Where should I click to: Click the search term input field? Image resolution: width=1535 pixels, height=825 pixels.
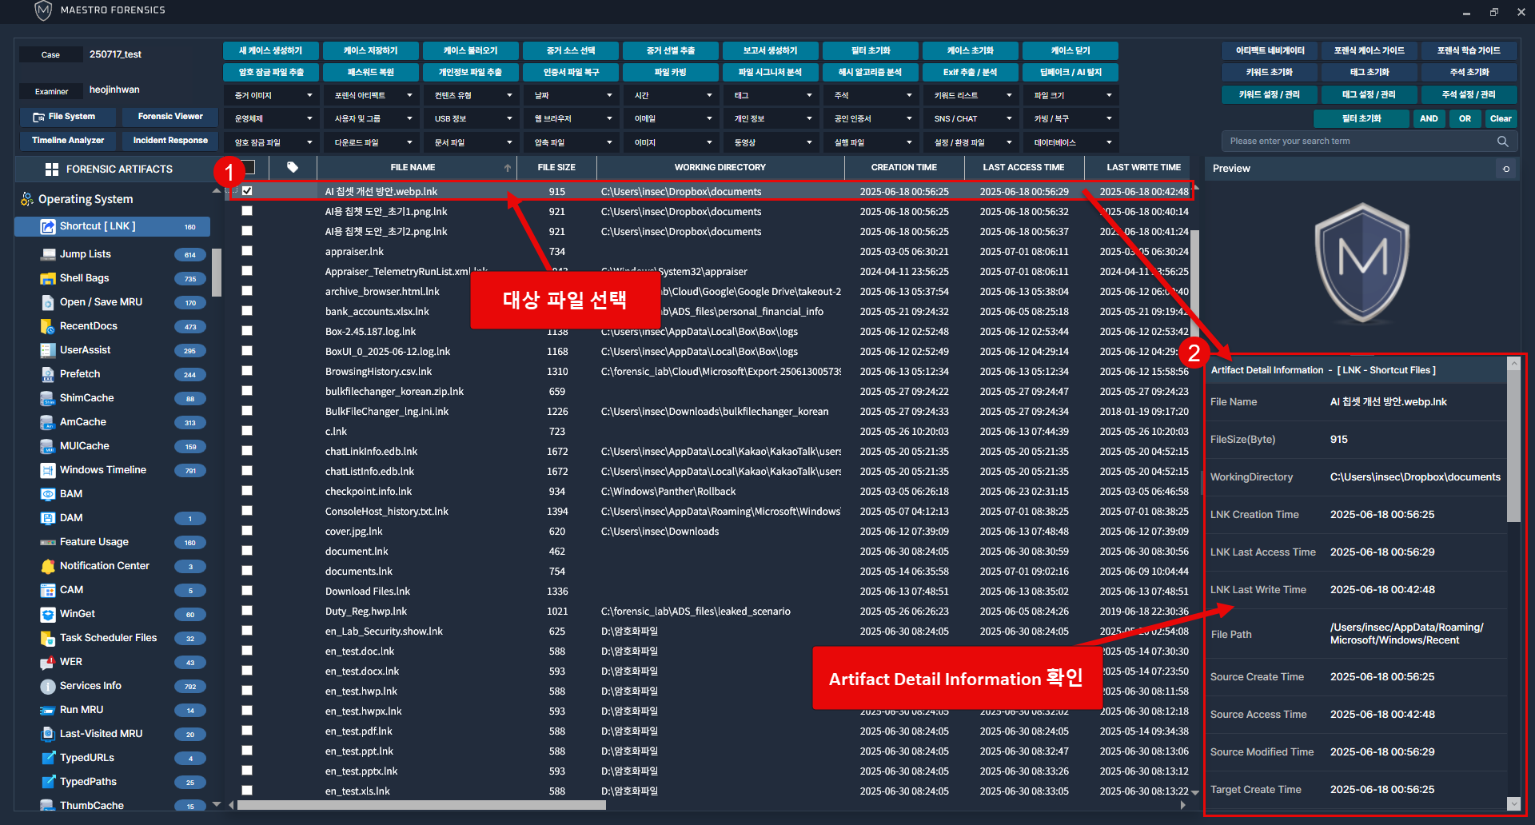click(x=1359, y=141)
